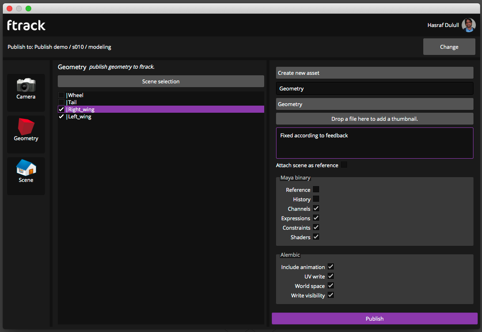This screenshot has height=332, width=482.
Task: Disable the Write visibility checkbox
Action: click(x=331, y=295)
